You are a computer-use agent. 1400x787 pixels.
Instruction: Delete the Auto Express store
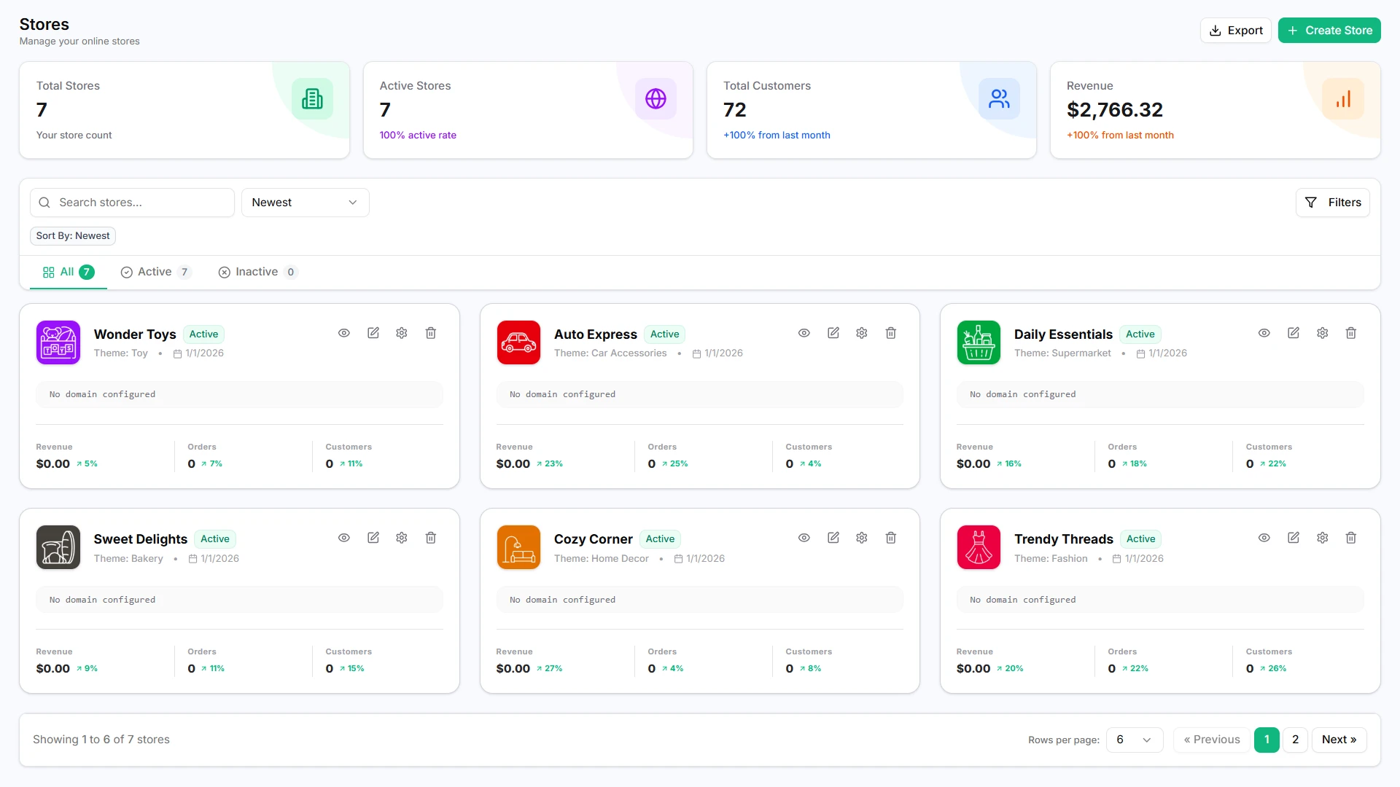tap(891, 333)
